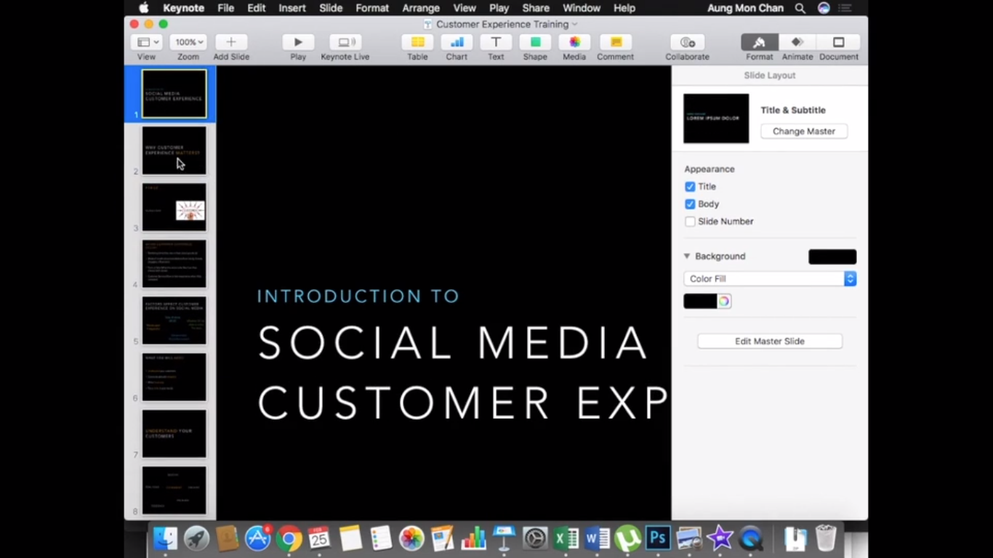This screenshot has height=558, width=993.
Task: Select slide 4 thumbnail in navigator
Action: [174, 264]
